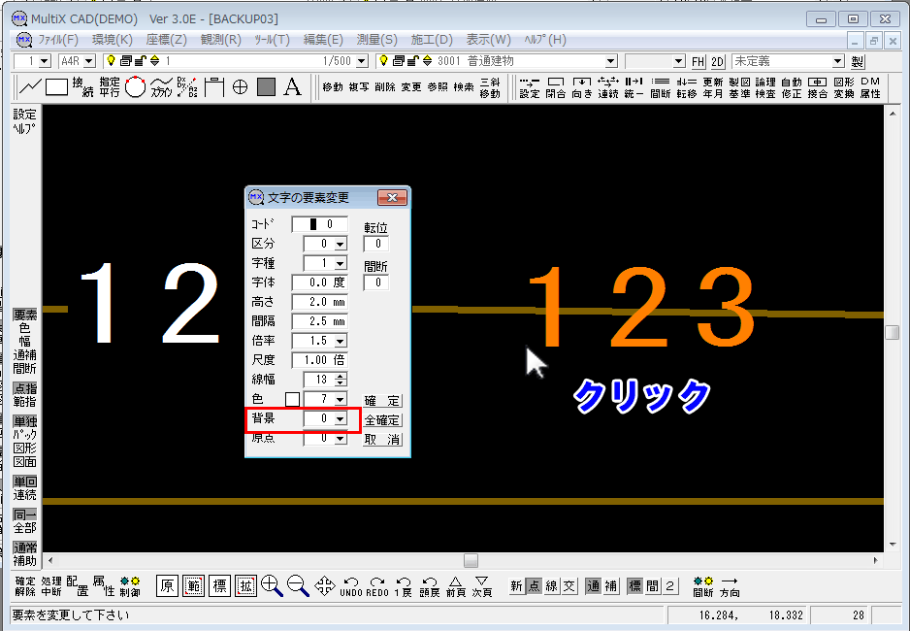Image resolution: width=910 pixels, height=631 pixels.
Task: Activate the pan arrows tool
Action: coord(324,585)
